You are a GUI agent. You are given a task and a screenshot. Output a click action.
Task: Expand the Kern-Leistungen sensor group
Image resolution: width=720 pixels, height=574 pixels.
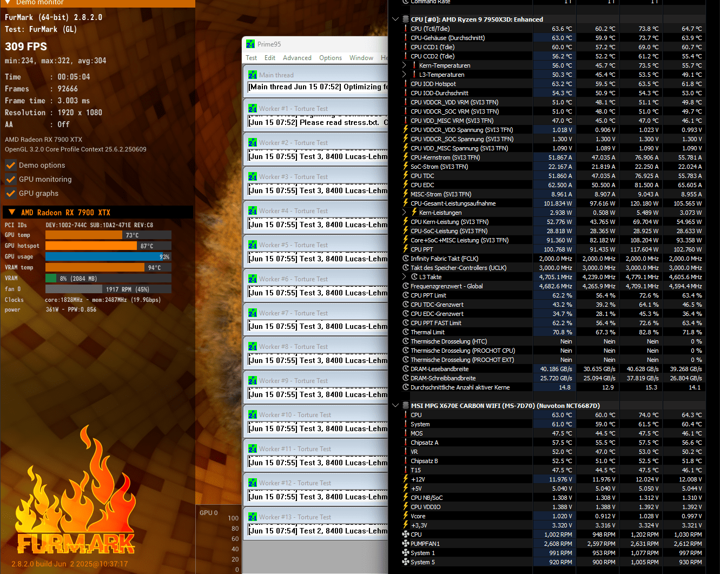coord(404,213)
